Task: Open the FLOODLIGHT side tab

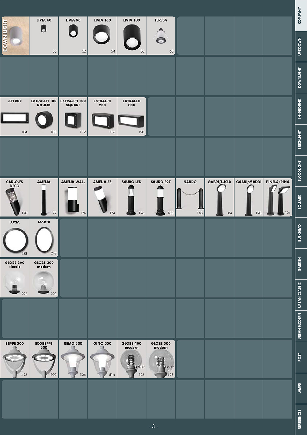Action: 301,171
